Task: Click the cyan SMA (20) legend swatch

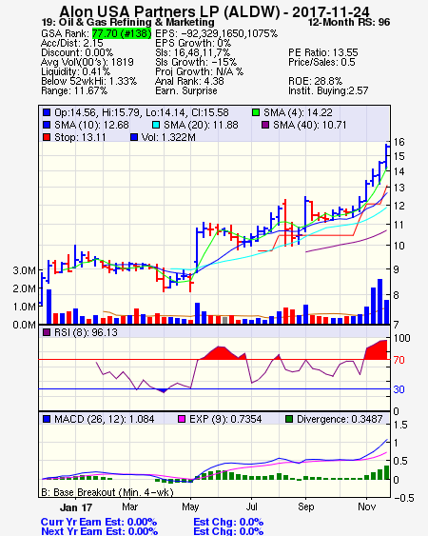Action: point(156,125)
